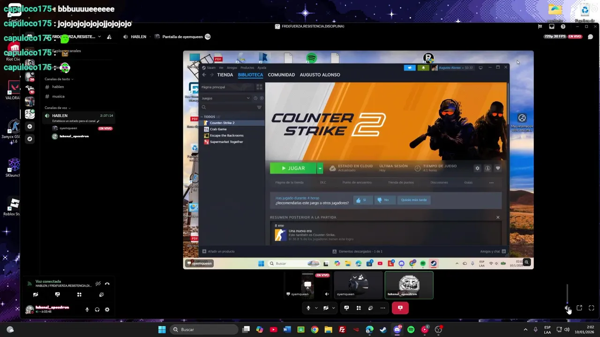Open activities in bottom call bar
This screenshot has width=600, height=337.
point(359,308)
